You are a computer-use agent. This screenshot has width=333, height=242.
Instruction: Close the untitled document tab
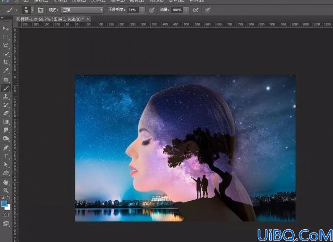(x=88, y=19)
